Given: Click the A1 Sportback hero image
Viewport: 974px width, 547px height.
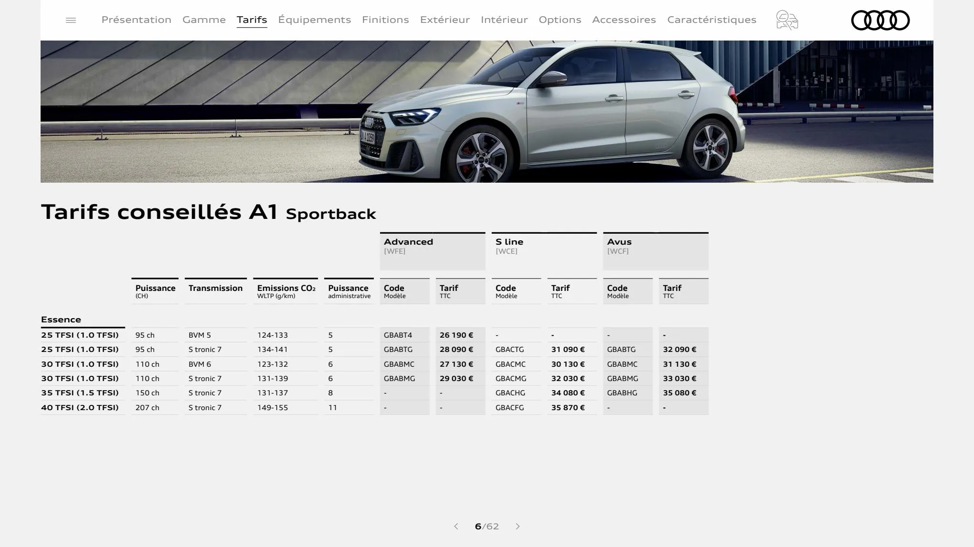Looking at the screenshot, I should 487,112.
